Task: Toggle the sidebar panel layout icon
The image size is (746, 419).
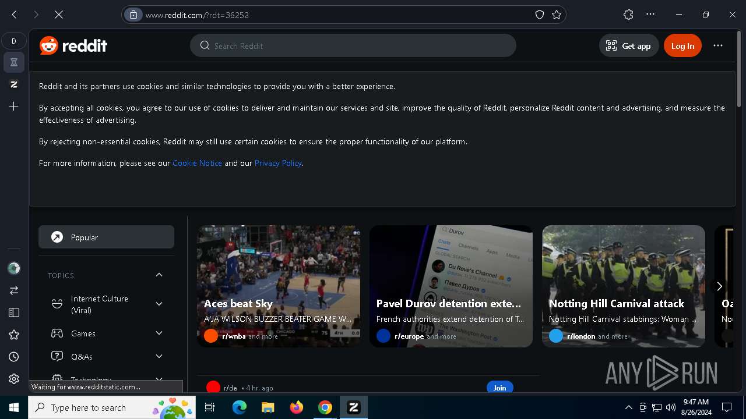Action: coord(14,313)
